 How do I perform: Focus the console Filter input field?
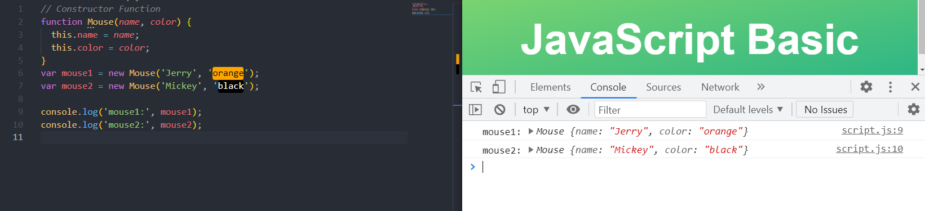pos(650,110)
